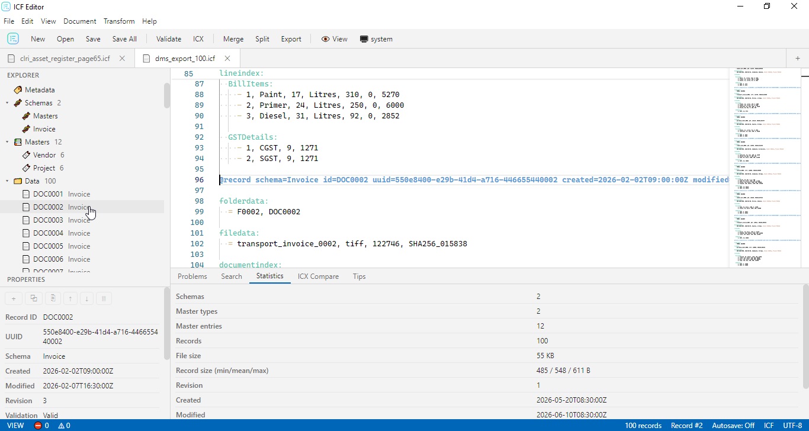The height and width of the screenshot is (431, 809).
Task: Click the Split toolbar button
Action: tap(262, 39)
